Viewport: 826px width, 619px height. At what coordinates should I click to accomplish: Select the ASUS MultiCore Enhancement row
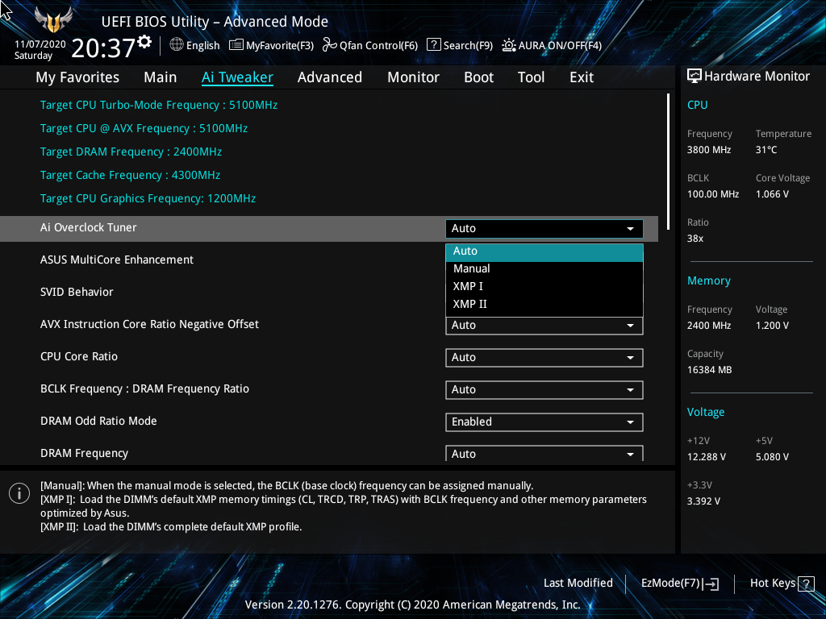click(329, 260)
